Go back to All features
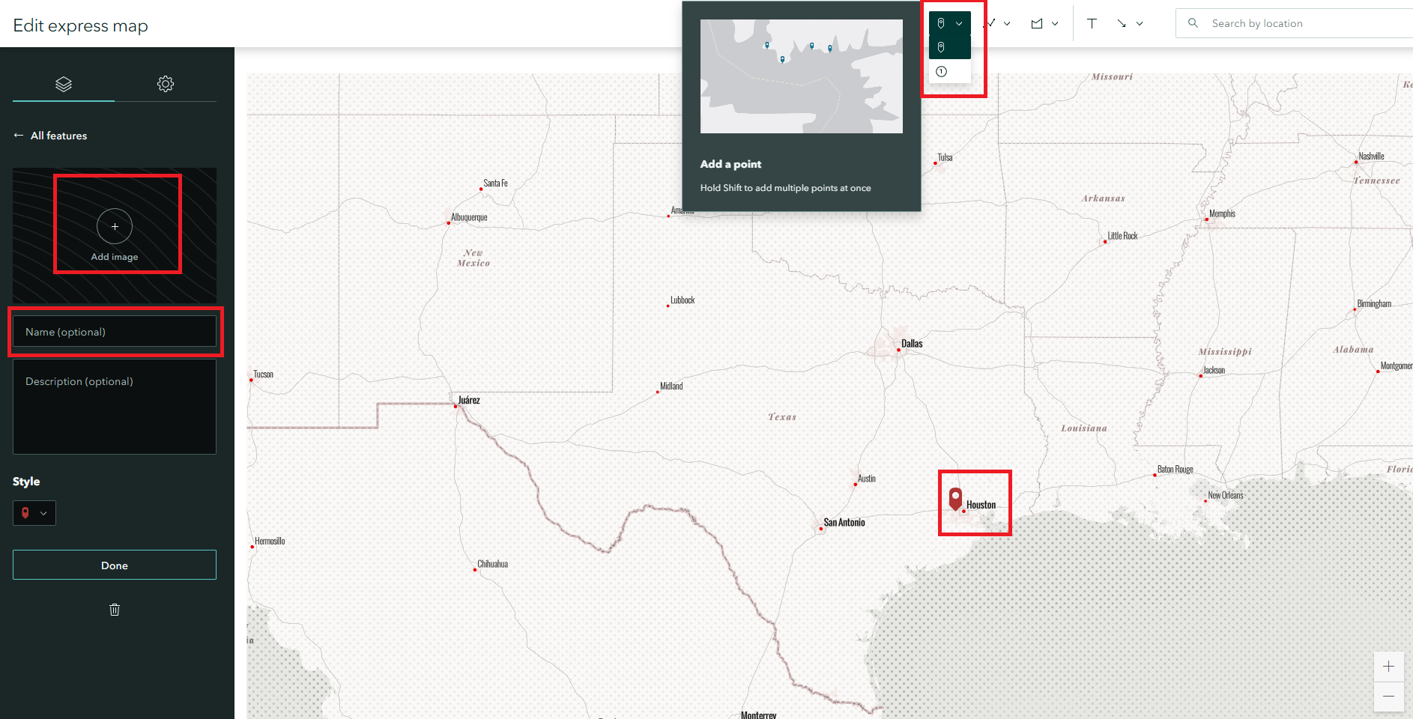The height and width of the screenshot is (719, 1413). click(x=50, y=136)
